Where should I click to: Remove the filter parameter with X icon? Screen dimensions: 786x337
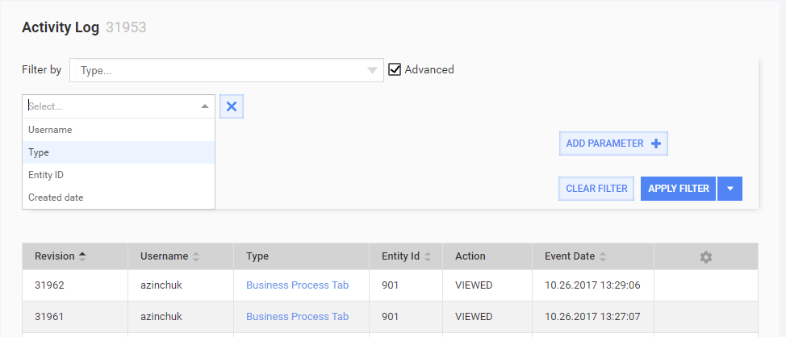pos(232,106)
